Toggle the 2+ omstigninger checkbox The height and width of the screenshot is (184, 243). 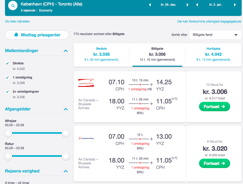[8, 92]
